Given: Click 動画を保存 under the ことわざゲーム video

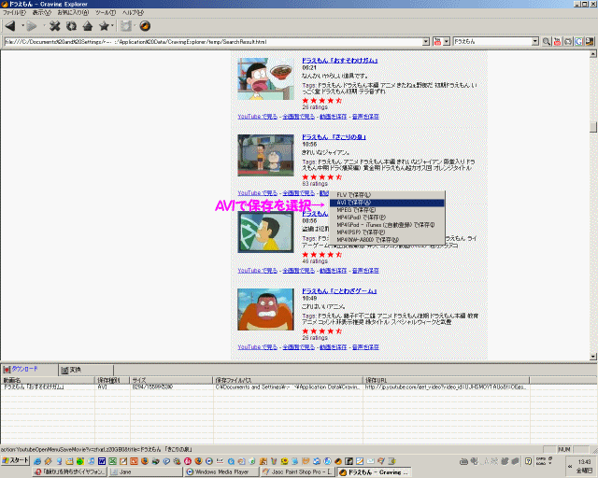Looking at the screenshot, I should tap(333, 347).
